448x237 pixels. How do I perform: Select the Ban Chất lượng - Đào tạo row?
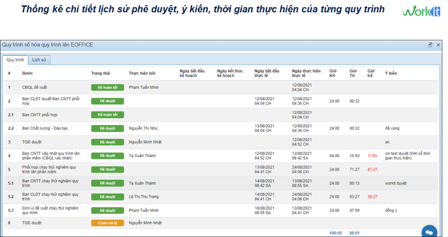[45, 128]
